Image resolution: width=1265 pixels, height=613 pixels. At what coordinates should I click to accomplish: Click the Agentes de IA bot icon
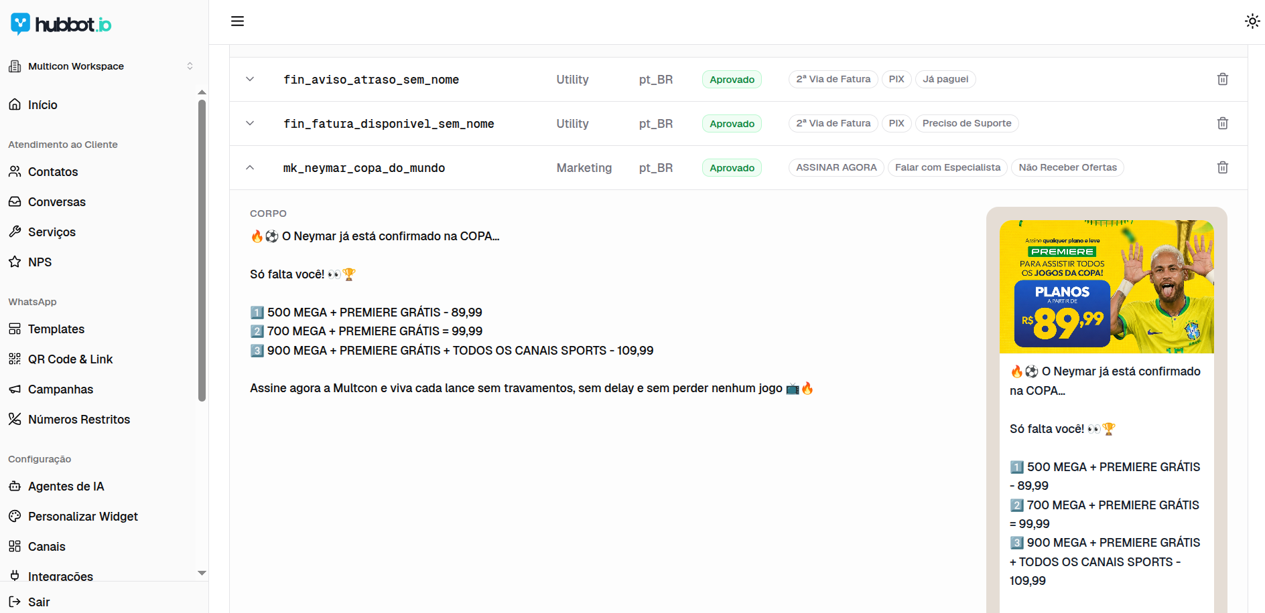[x=15, y=486]
